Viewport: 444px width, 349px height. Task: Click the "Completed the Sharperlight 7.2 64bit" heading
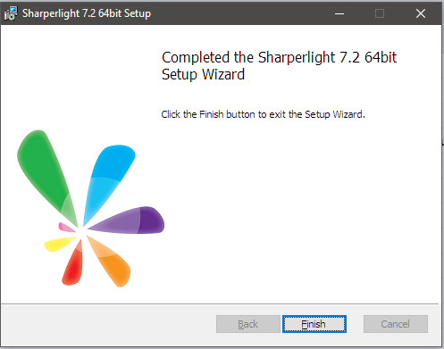tap(279, 57)
